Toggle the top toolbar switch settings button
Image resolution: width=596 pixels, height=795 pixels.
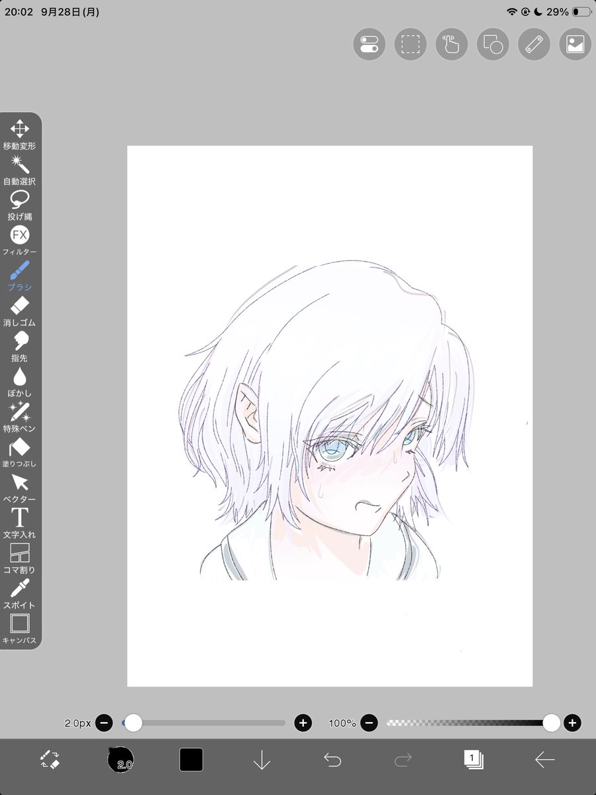click(369, 44)
